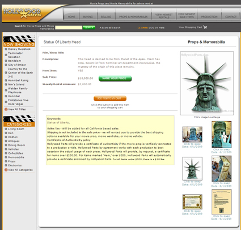The height and width of the screenshot is (230, 241).
Task: Select the Terminator Salvation title link
Action: pyautogui.click(x=15, y=55)
